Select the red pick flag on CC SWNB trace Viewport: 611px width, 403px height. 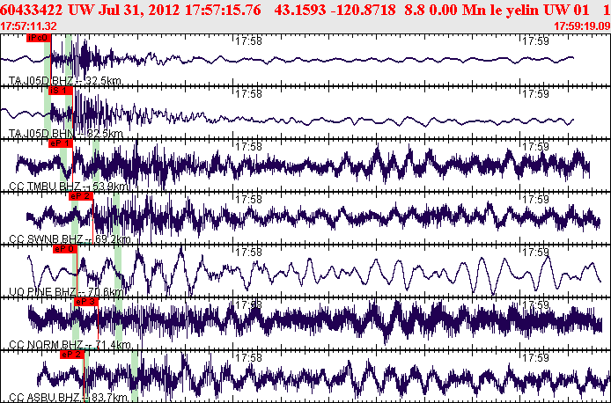(80, 196)
